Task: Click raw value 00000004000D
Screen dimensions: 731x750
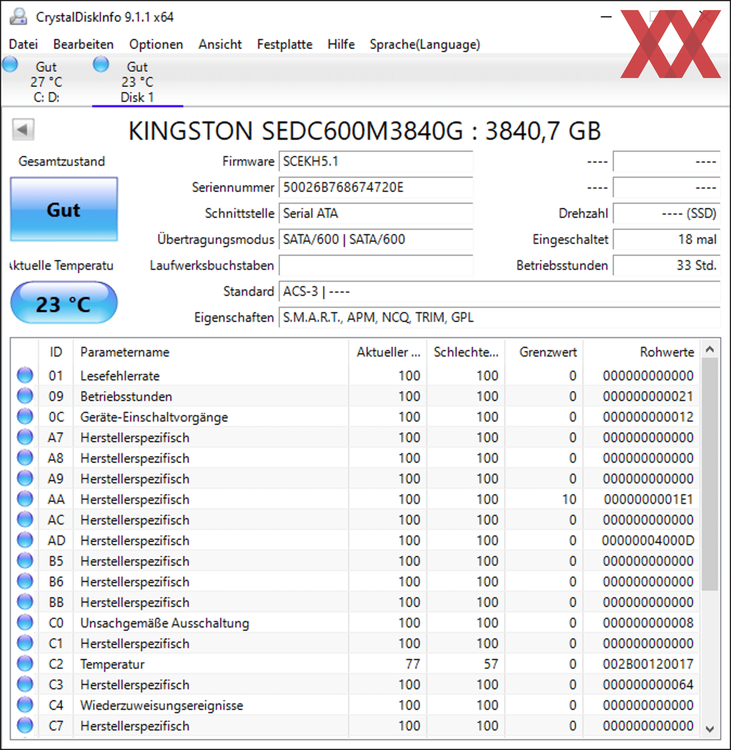Action: 648,541
